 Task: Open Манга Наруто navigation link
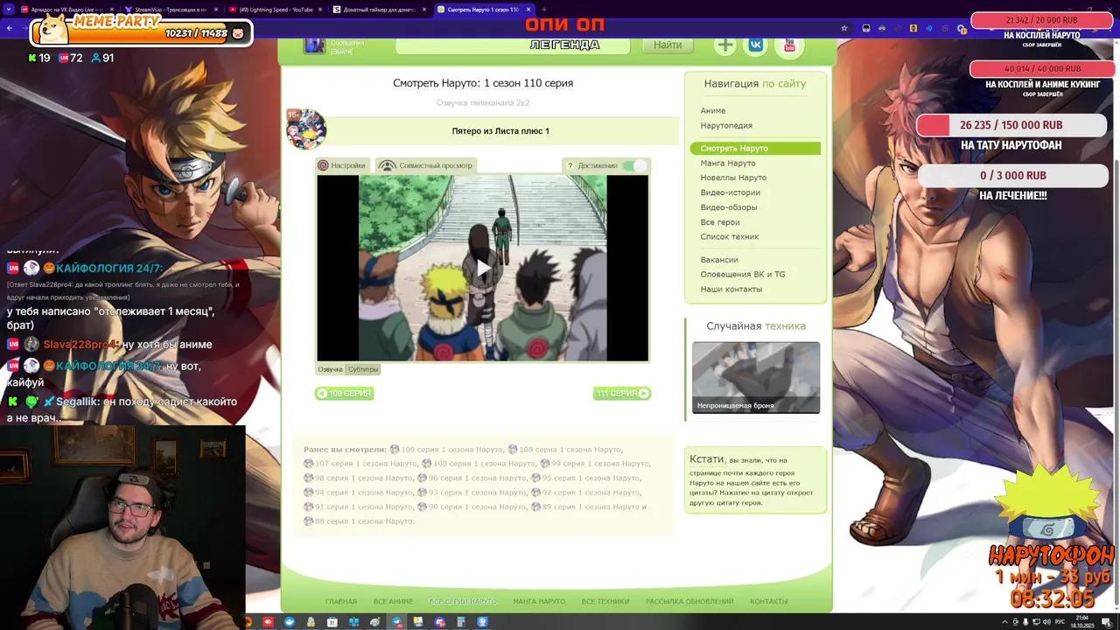click(x=728, y=164)
